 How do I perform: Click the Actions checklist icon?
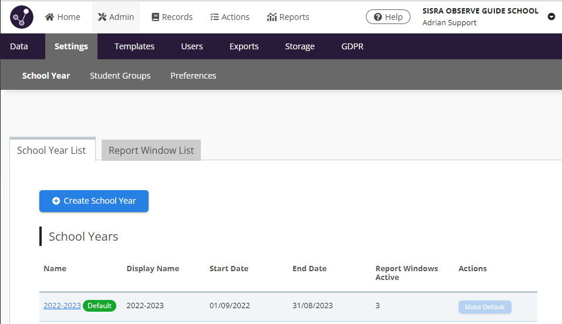click(x=214, y=17)
